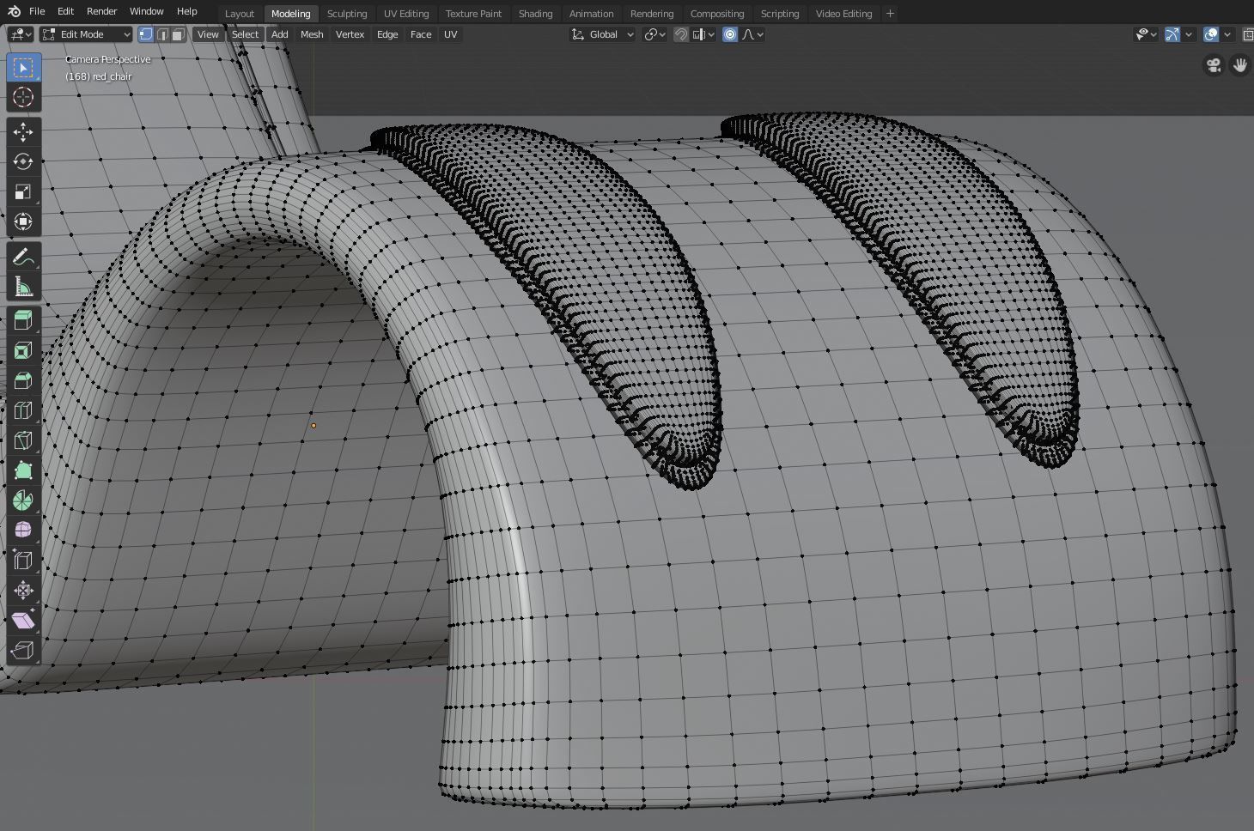
Task: Toggle camera view with camera icon
Action: point(1214,66)
